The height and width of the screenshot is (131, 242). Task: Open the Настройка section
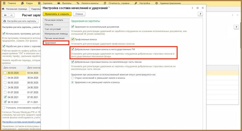pos(143,3)
